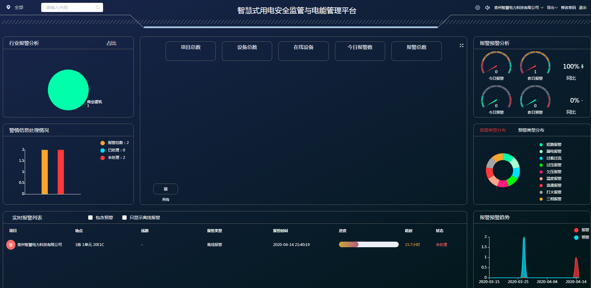Click the grid icon above 所有
Image resolution: width=591 pixels, height=288 pixels.
166,189
